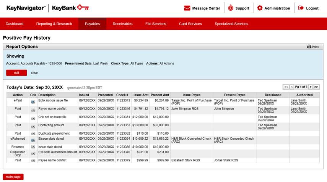Open the Card Services tab

coord(190,24)
